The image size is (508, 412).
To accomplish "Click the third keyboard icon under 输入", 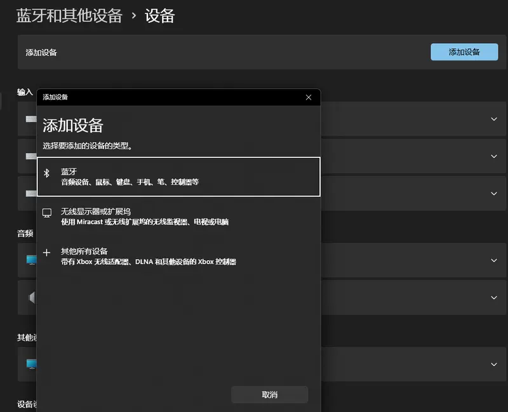I will coord(31,194).
